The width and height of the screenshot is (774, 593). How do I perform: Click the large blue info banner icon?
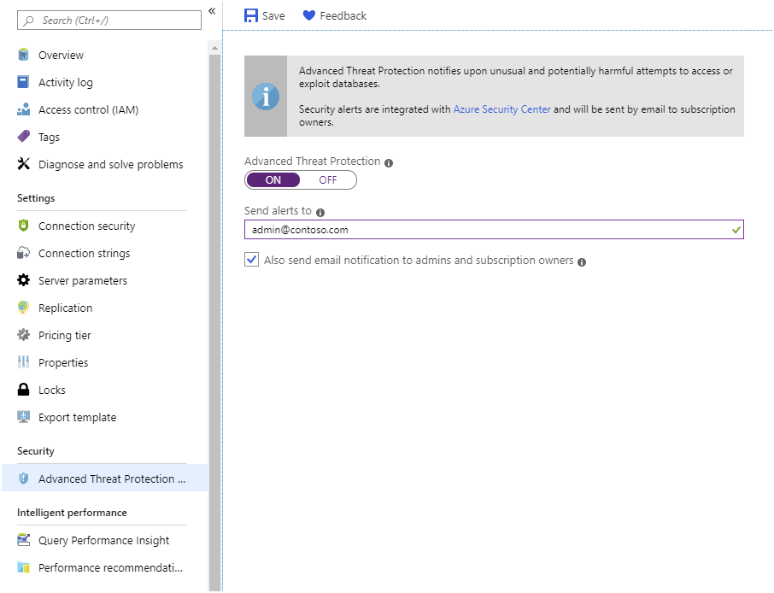(x=266, y=97)
